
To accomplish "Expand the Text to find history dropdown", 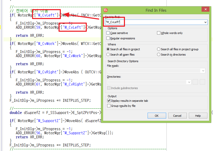I will tap(205, 22).
